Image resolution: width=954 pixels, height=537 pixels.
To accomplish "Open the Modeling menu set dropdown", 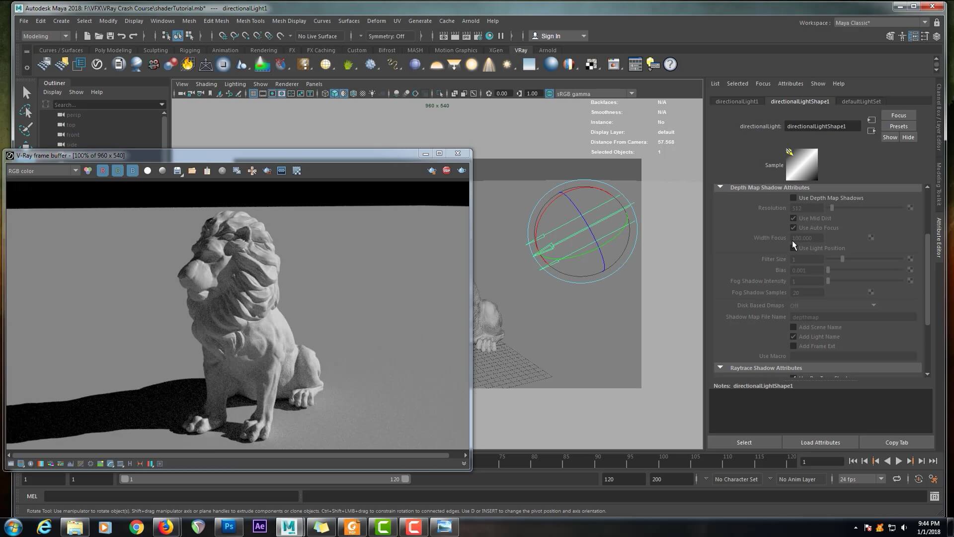I will tap(46, 36).
